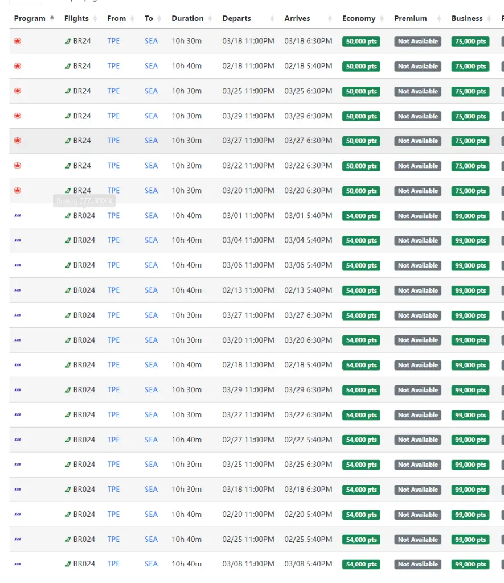Viewport: 504px width, 583px height.
Task: Click the EVA Air logo beside BR24 departing 02/18
Action: tap(68, 67)
